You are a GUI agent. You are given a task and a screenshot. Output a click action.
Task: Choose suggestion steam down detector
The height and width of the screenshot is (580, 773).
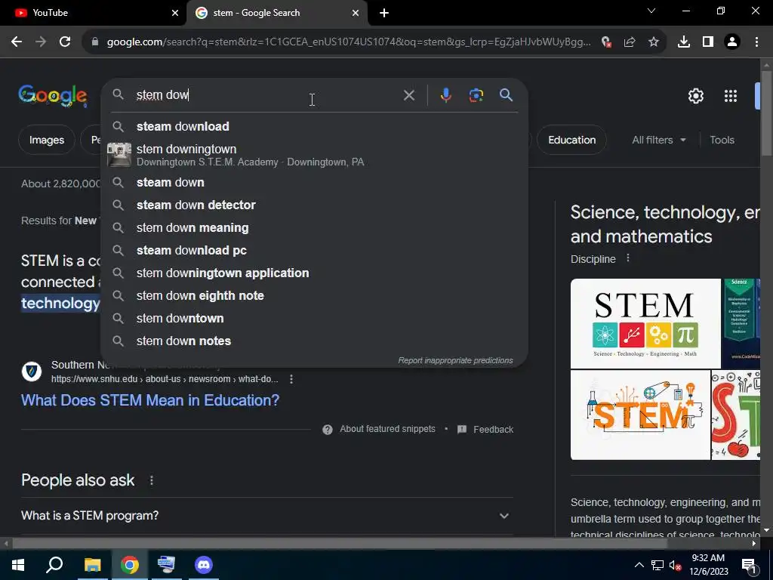click(314, 205)
